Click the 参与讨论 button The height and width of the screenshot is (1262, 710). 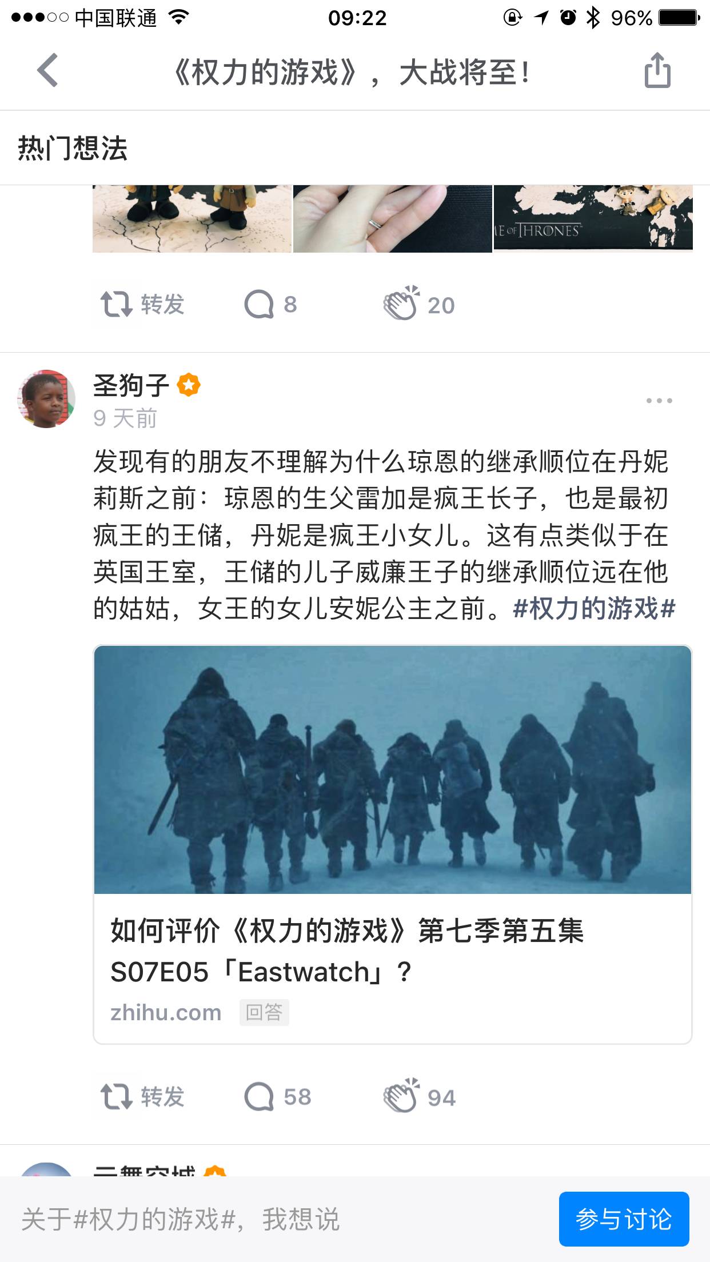(624, 1219)
